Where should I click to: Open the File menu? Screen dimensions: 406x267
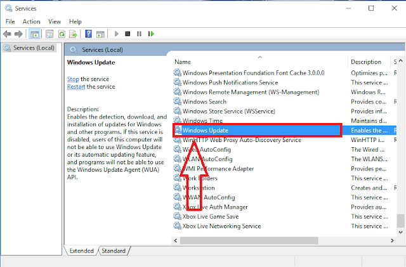pyautogui.click(x=10, y=22)
